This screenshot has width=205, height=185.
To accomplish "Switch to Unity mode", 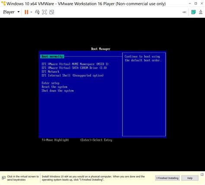I will (51, 12).
